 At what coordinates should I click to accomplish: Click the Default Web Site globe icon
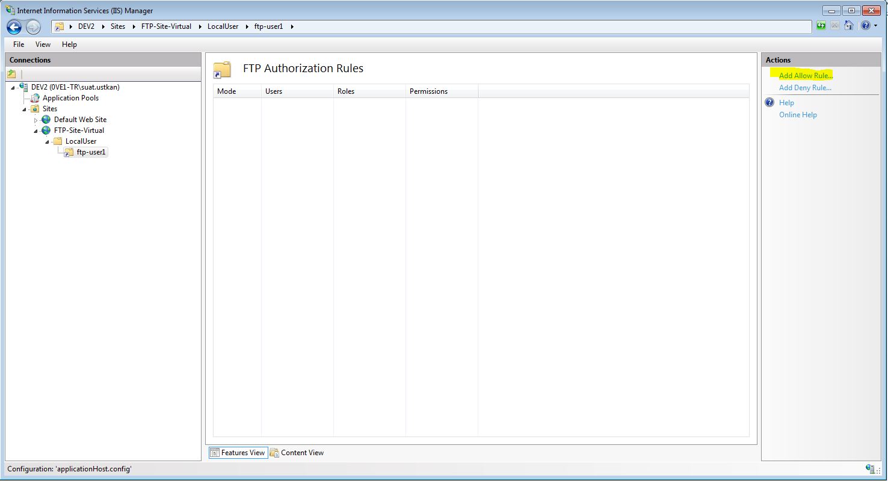pos(46,120)
